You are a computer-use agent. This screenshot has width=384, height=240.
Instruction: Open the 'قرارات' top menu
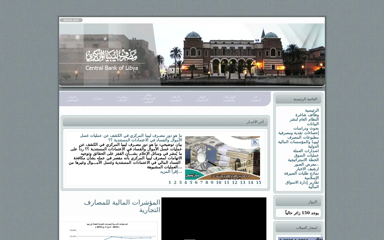point(97,98)
